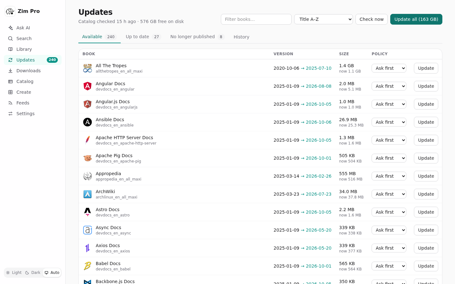Click the Astro Docs title text
This screenshot has width=455, height=284.
(107, 210)
